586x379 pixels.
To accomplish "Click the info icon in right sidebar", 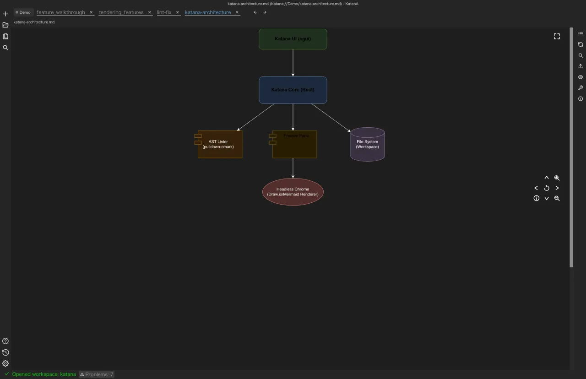I will [581, 99].
